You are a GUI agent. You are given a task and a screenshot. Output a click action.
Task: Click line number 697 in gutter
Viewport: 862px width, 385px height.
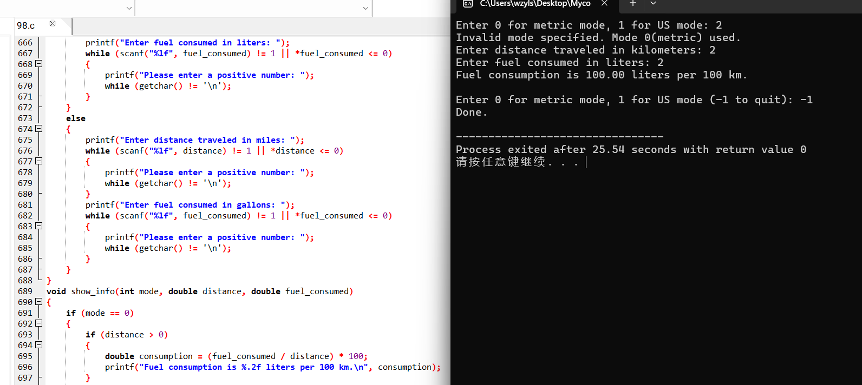[25, 377]
